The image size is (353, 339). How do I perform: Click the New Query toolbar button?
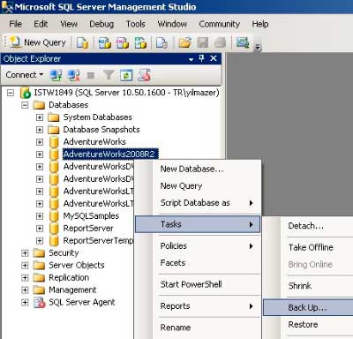click(38, 42)
